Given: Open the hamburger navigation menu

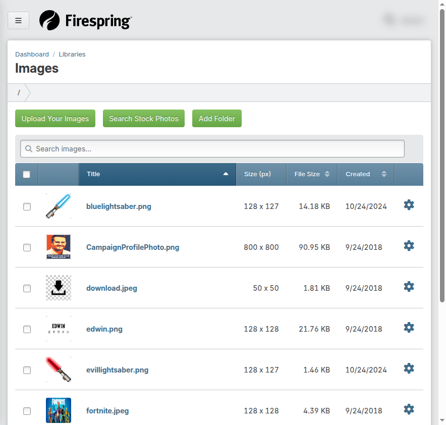Looking at the screenshot, I should coord(18,21).
